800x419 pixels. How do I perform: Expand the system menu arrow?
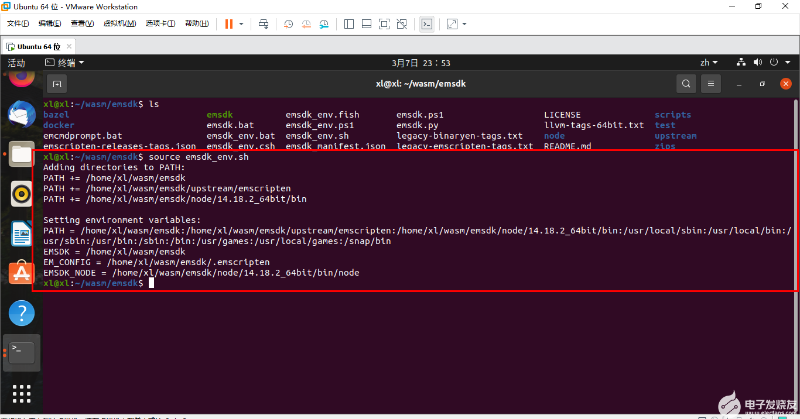pyautogui.click(x=788, y=62)
